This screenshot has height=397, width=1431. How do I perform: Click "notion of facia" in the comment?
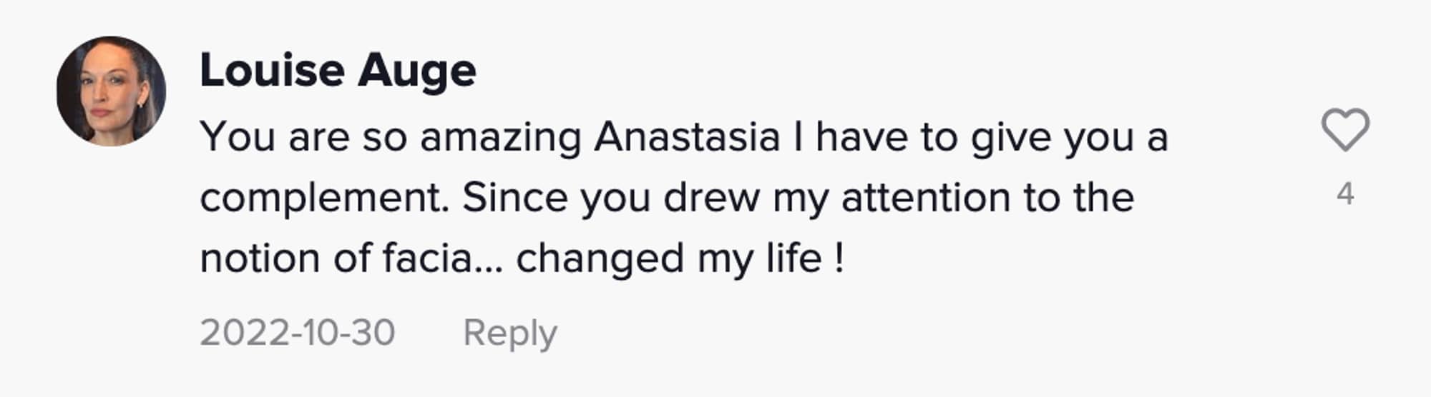pos(335,258)
